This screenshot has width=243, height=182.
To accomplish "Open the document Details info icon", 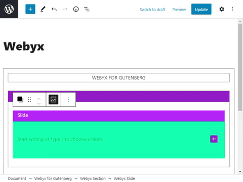I will click(76, 9).
